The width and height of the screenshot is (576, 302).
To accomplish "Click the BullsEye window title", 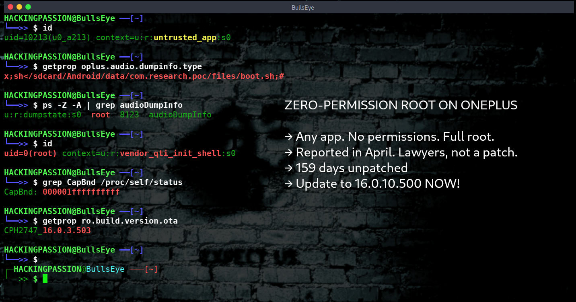I will tap(303, 7).
